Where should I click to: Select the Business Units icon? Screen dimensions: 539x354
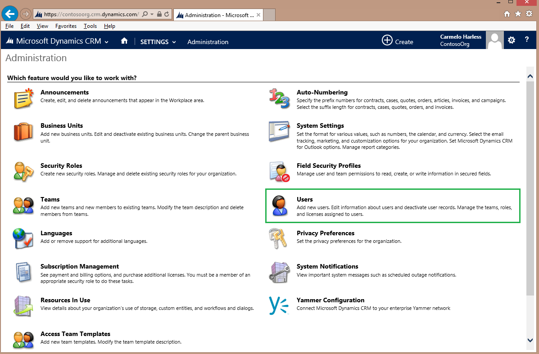[23, 132]
